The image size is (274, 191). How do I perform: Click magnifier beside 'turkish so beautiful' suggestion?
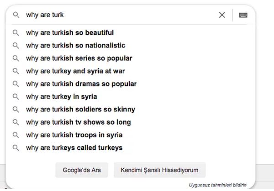(x=16, y=33)
